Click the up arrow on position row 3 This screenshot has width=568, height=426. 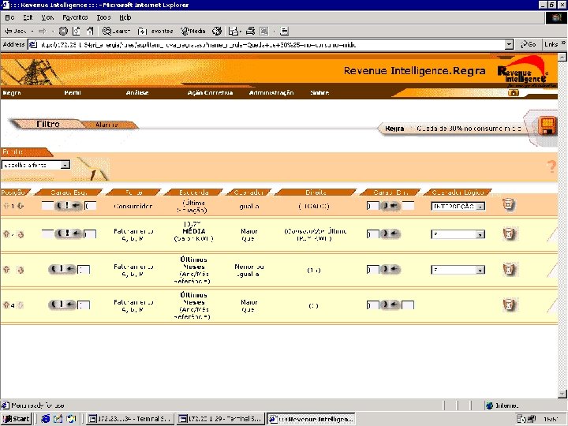7,270
